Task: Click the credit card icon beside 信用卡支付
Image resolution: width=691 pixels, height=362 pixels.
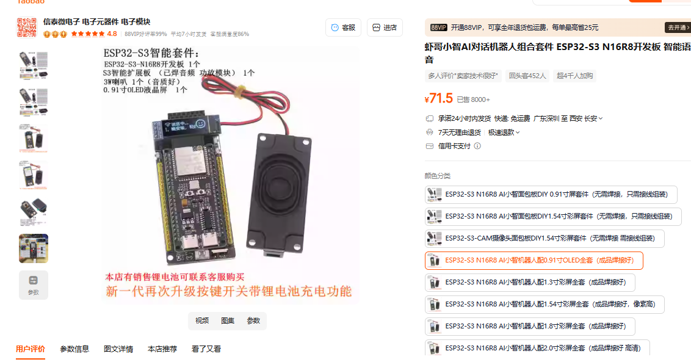Action: (430, 146)
